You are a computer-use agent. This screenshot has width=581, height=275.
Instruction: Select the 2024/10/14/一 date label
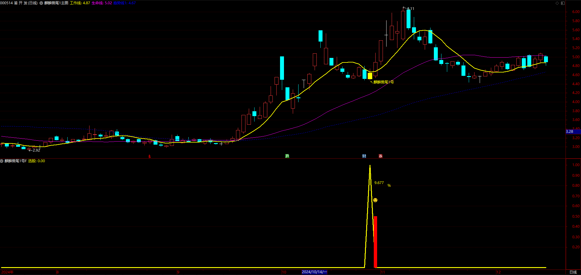314,272
